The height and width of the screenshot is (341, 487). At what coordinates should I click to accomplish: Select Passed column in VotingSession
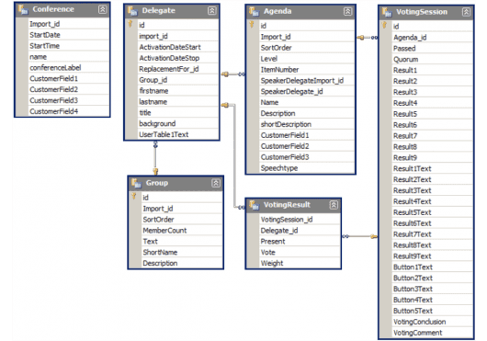(433, 49)
